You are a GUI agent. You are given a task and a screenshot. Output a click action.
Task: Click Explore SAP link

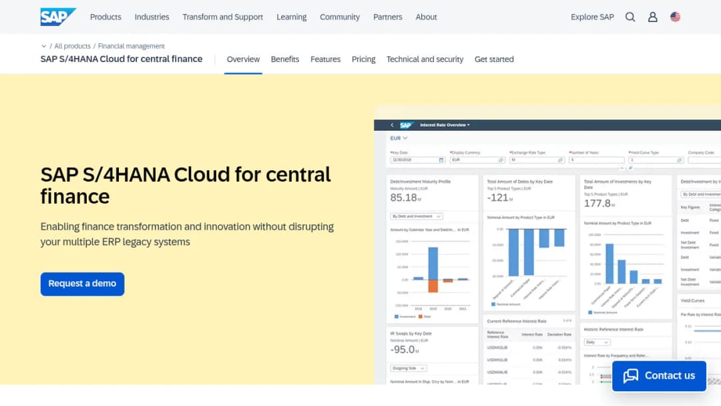(592, 17)
